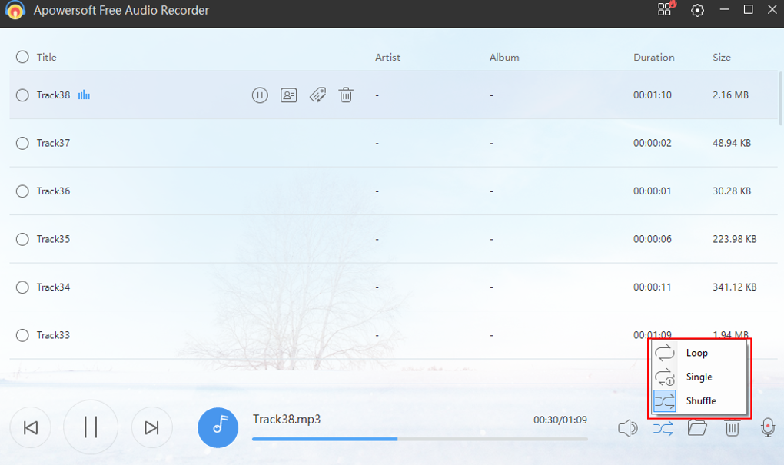
Task: Pause Track38 using the row pause icon
Action: [260, 95]
